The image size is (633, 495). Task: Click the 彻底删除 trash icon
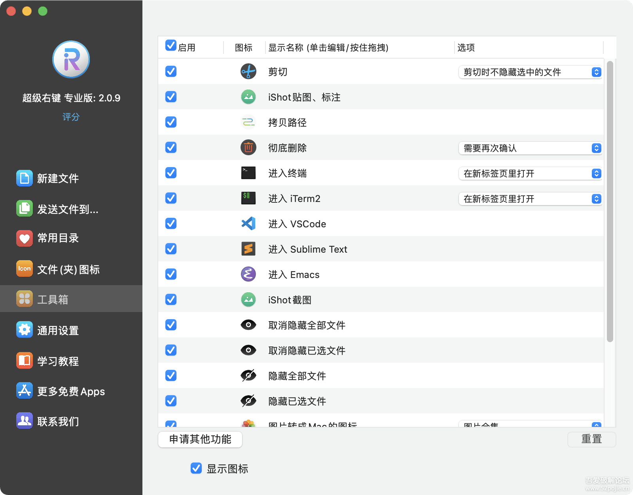click(x=248, y=148)
